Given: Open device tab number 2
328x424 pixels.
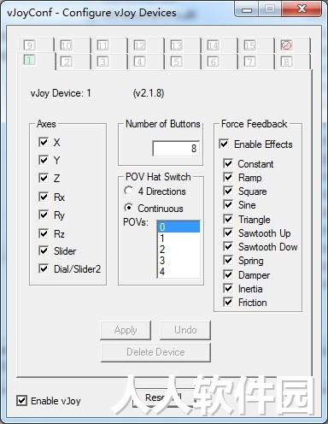Looking at the screenshot, I should [67, 62].
